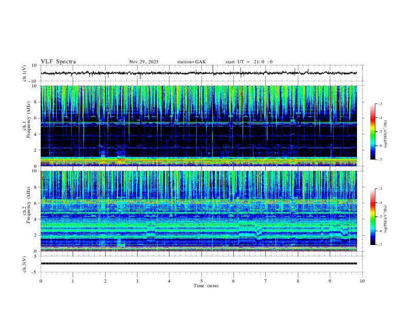Click the ch.2 spectrogram panel
This screenshot has height=315, width=408.
coord(199,211)
